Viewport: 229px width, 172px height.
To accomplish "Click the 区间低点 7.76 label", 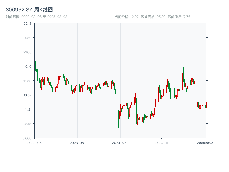I will pos(179,17).
